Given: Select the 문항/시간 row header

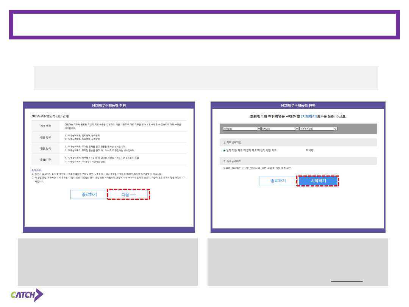Looking at the screenshot, I should click(x=45, y=159).
